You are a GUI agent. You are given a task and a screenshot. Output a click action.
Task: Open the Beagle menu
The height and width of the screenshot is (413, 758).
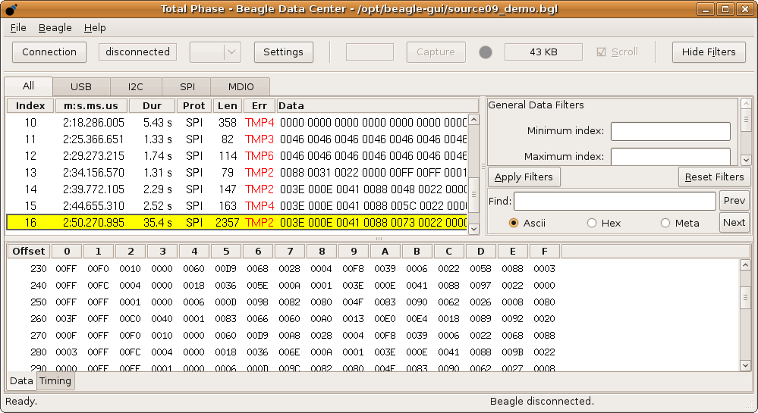tap(55, 27)
